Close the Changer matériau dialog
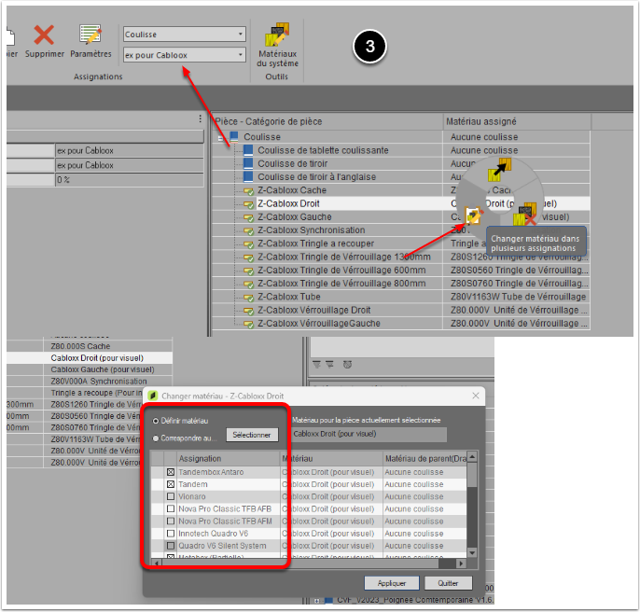 (x=476, y=396)
